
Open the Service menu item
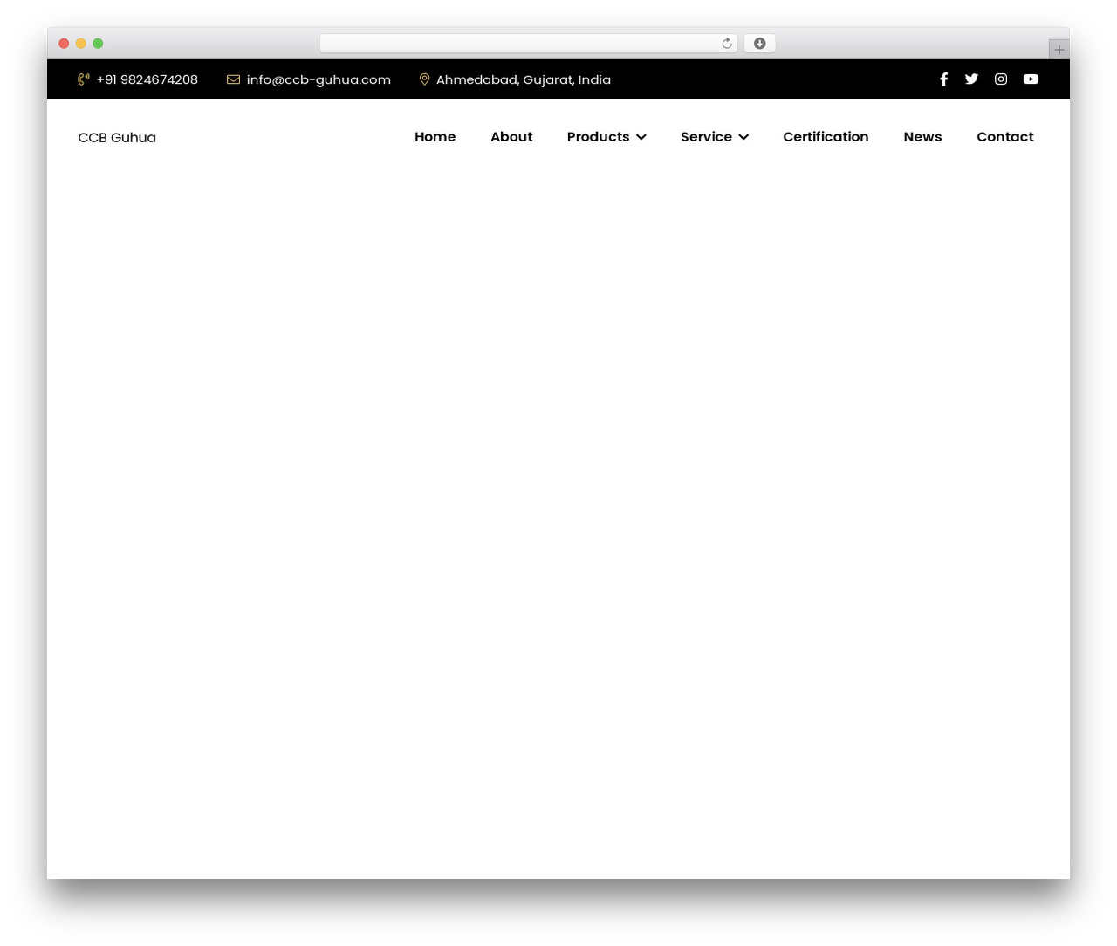point(706,137)
